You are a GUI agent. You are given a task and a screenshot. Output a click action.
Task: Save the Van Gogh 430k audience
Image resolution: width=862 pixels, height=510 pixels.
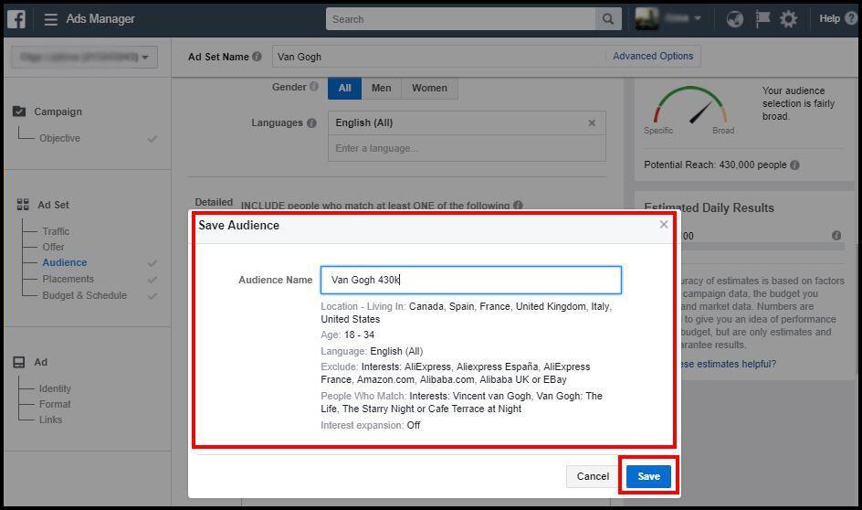(648, 476)
